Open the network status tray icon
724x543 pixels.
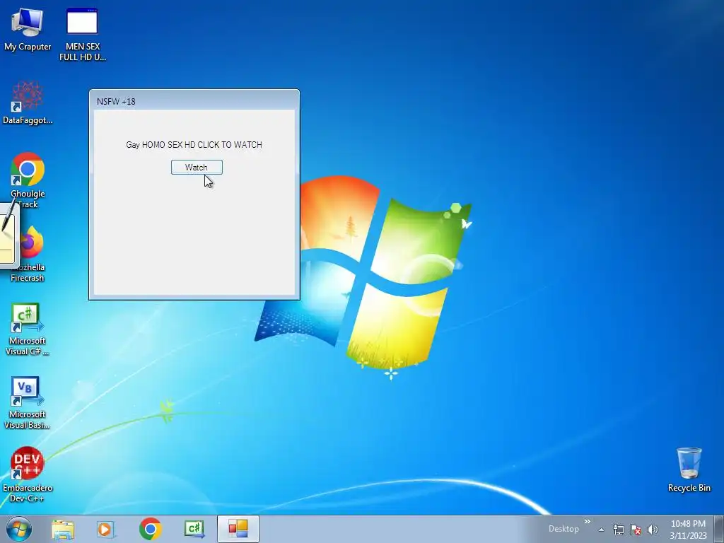tap(618, 530)
